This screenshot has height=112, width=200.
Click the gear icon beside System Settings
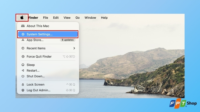(x=23, y=34)
